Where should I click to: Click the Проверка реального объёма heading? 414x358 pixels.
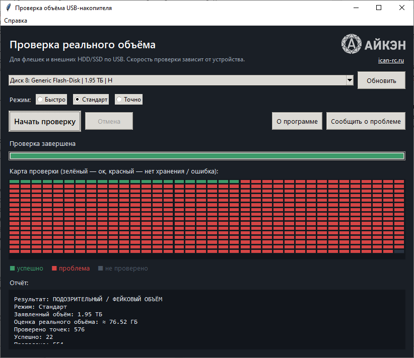pyautogui.click(x=83, y=45)
